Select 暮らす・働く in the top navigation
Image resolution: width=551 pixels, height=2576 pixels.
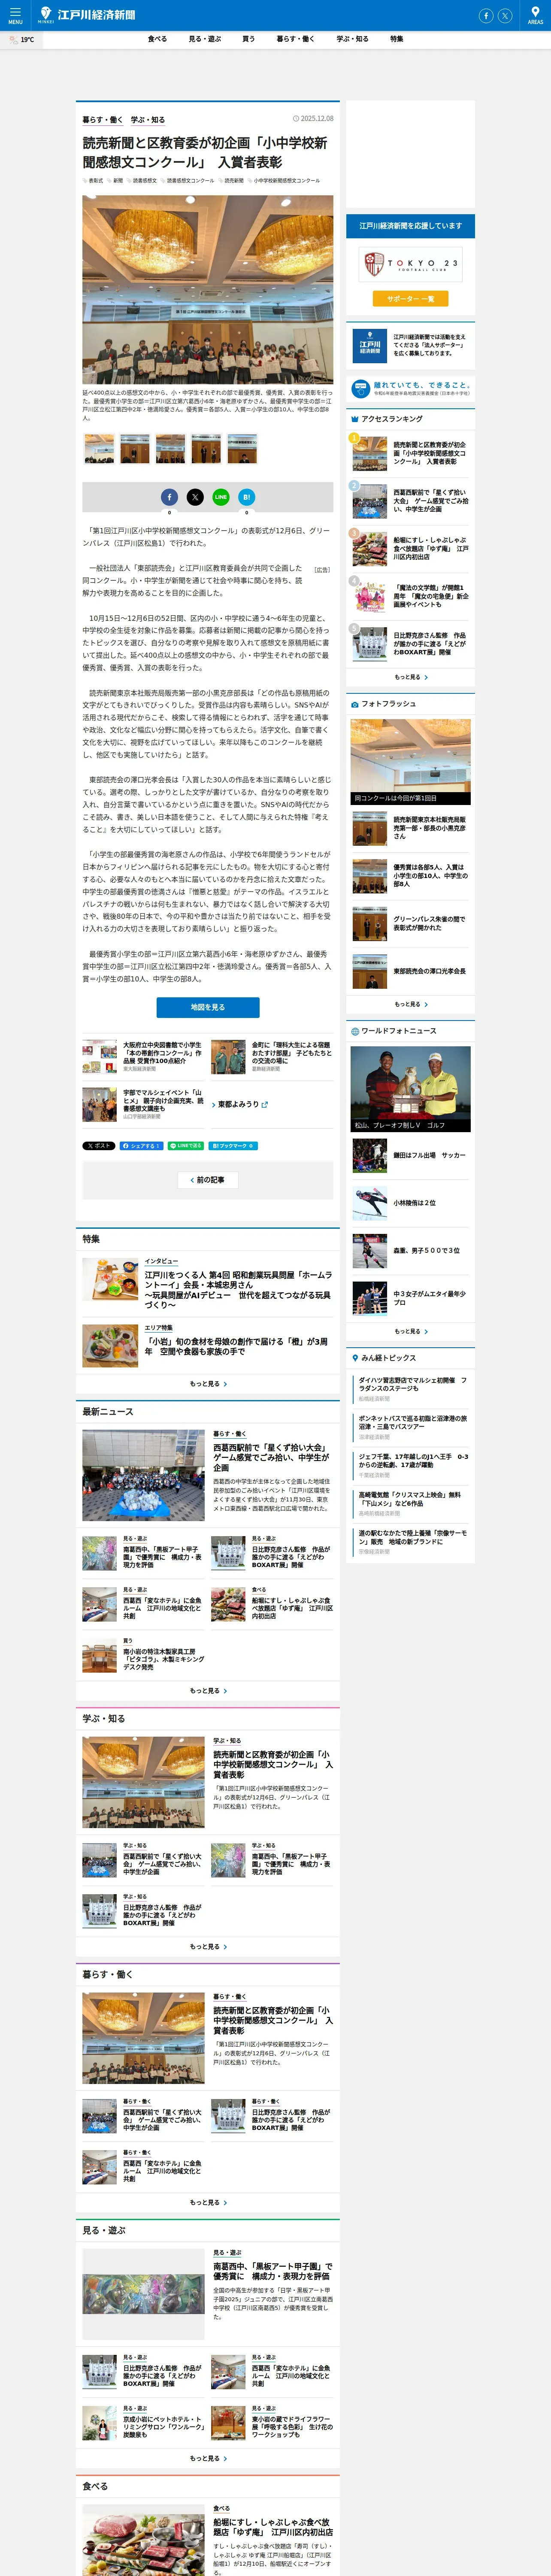(296, 39)
